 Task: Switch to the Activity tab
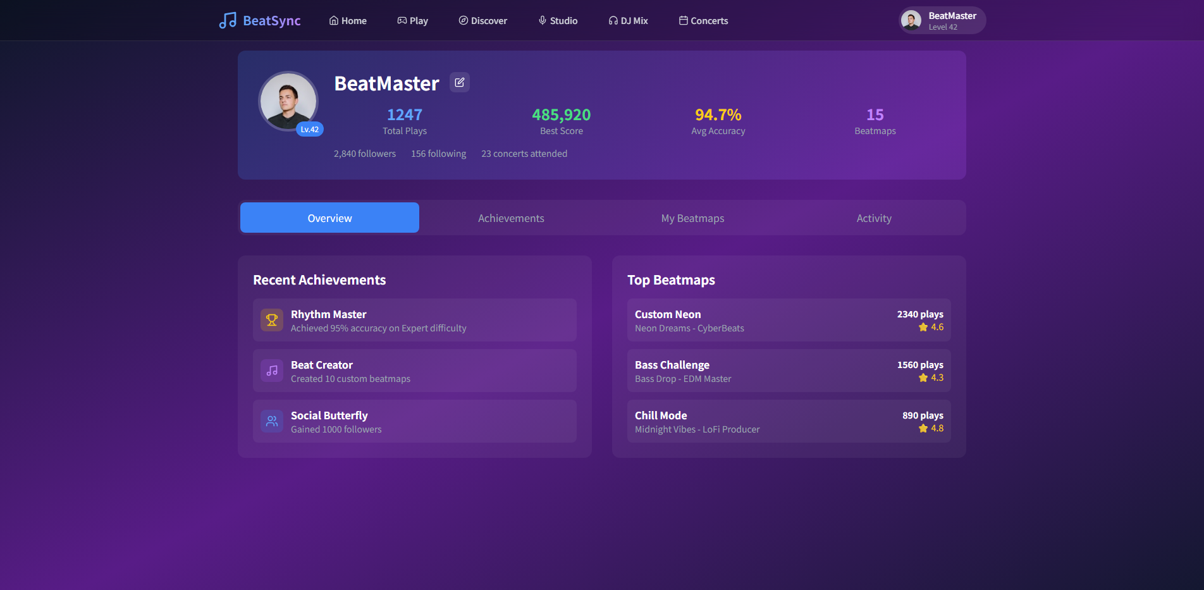pos(874,218)
